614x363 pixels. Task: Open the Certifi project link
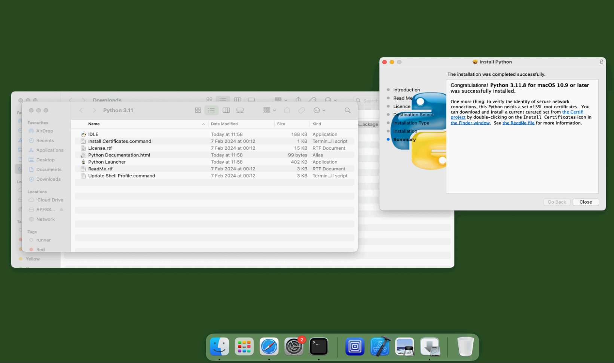tap(573, 112)
